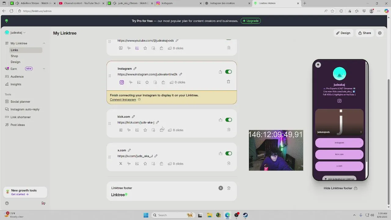Screen dimensions: 391x220
Task: Click the Linktree logo asterisk top-left
Action: tap(7, 21)
